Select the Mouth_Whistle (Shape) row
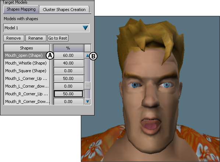The image size is (220, 162). click(x=26, y=63)
